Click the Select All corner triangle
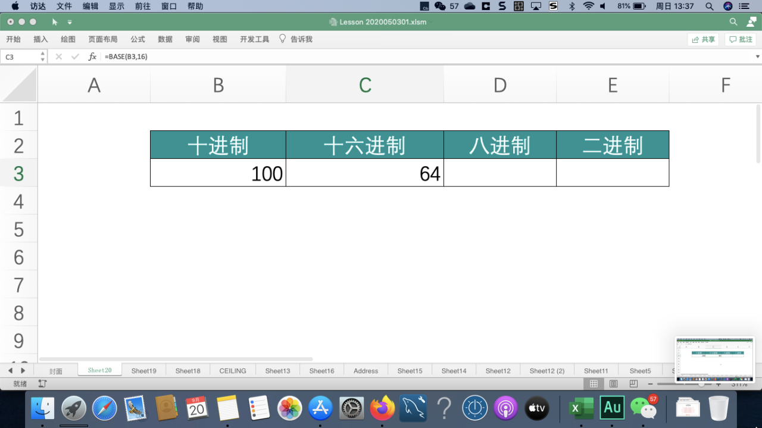 [x=20, y=85]
